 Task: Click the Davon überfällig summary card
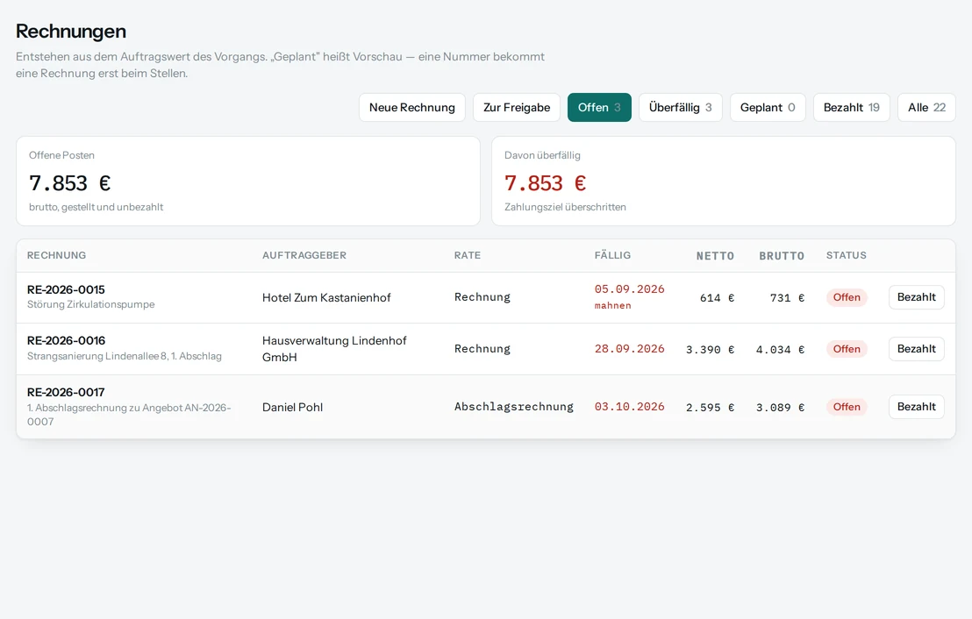(x=724, y=181)
